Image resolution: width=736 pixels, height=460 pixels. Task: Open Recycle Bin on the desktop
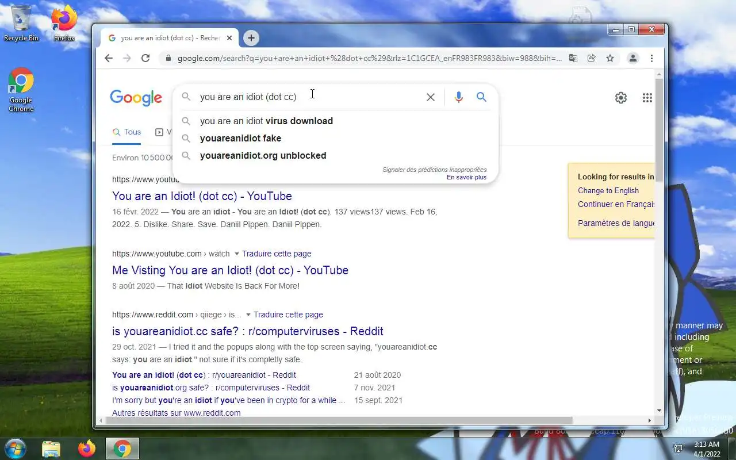click(21, 24)
